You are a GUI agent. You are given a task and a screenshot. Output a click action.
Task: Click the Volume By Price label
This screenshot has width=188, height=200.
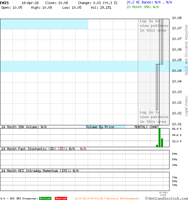(100, 127)
